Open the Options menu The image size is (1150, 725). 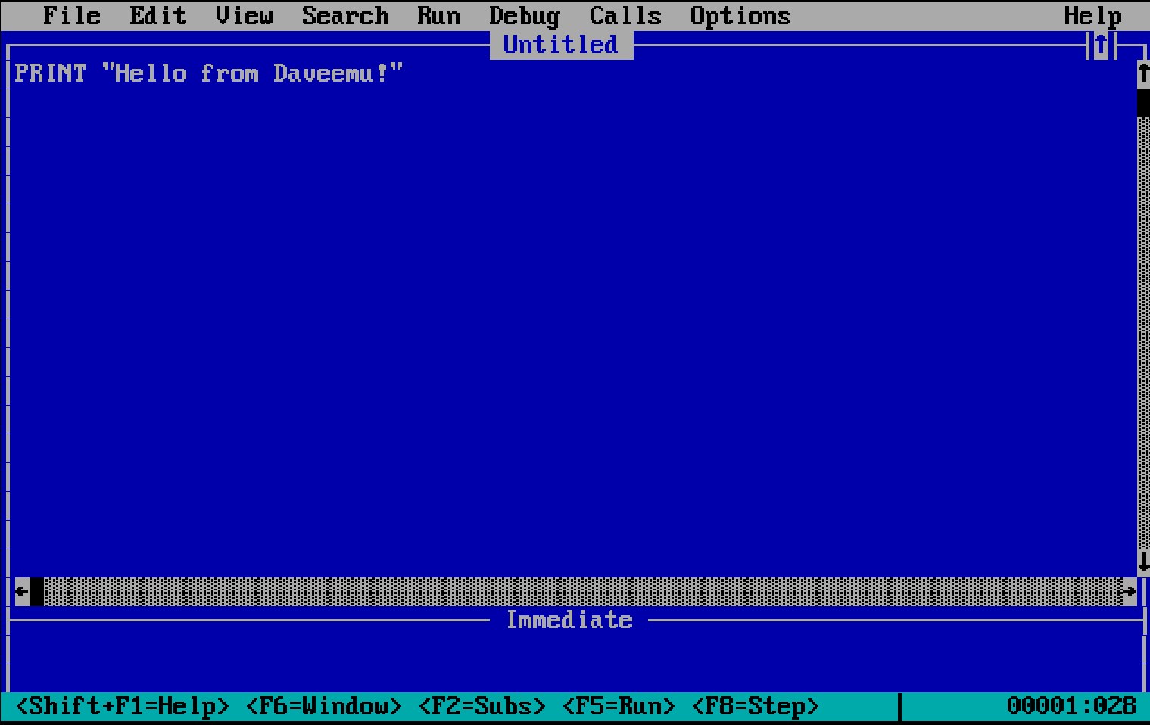(x=740, y=15)
